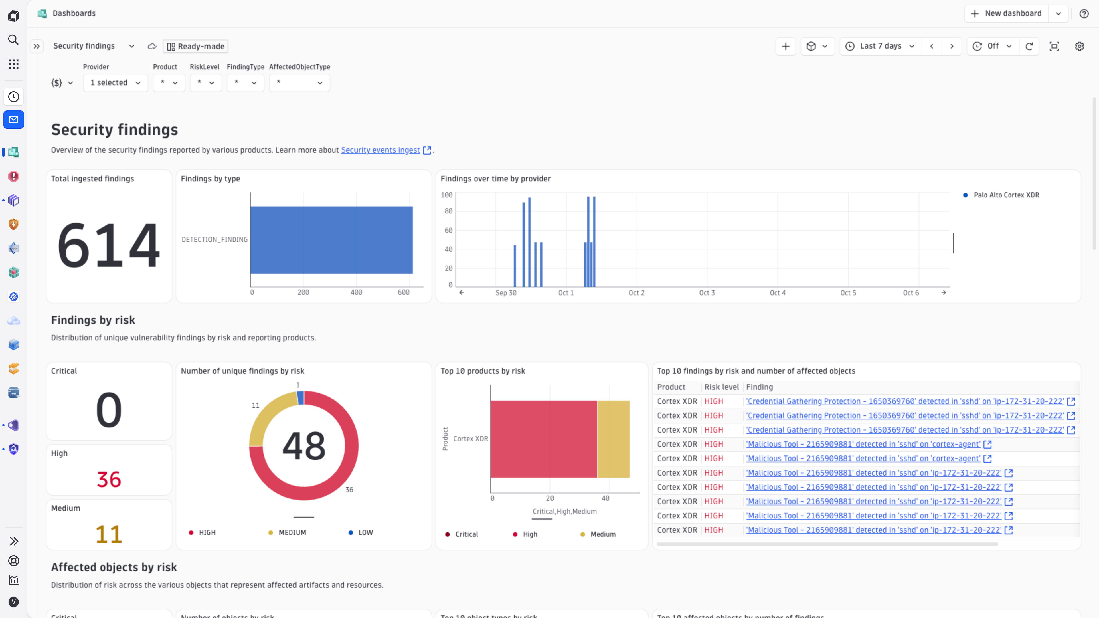Open the orange shield security icon
This screenshot has height=618, width=1099.
tap(14, 224)
